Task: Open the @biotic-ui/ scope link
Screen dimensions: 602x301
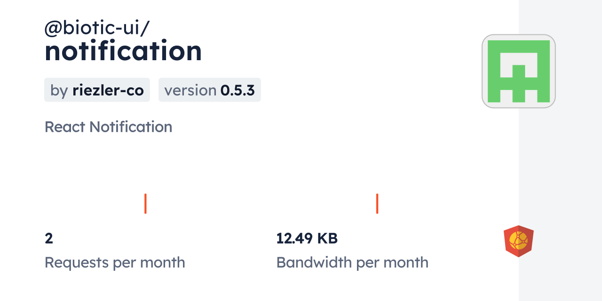Action: coord(97,29)
